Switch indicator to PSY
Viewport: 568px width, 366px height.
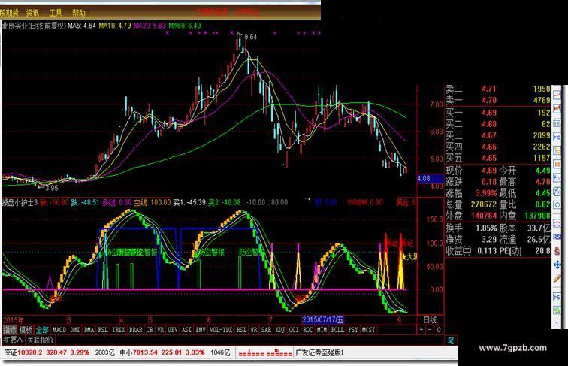point(353,330)
